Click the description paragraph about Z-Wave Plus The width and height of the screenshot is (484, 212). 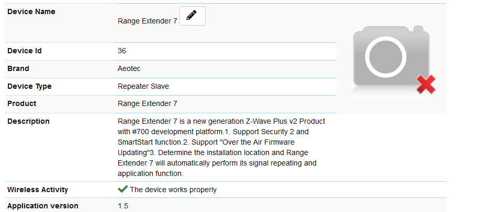click(x=220, y=147)
